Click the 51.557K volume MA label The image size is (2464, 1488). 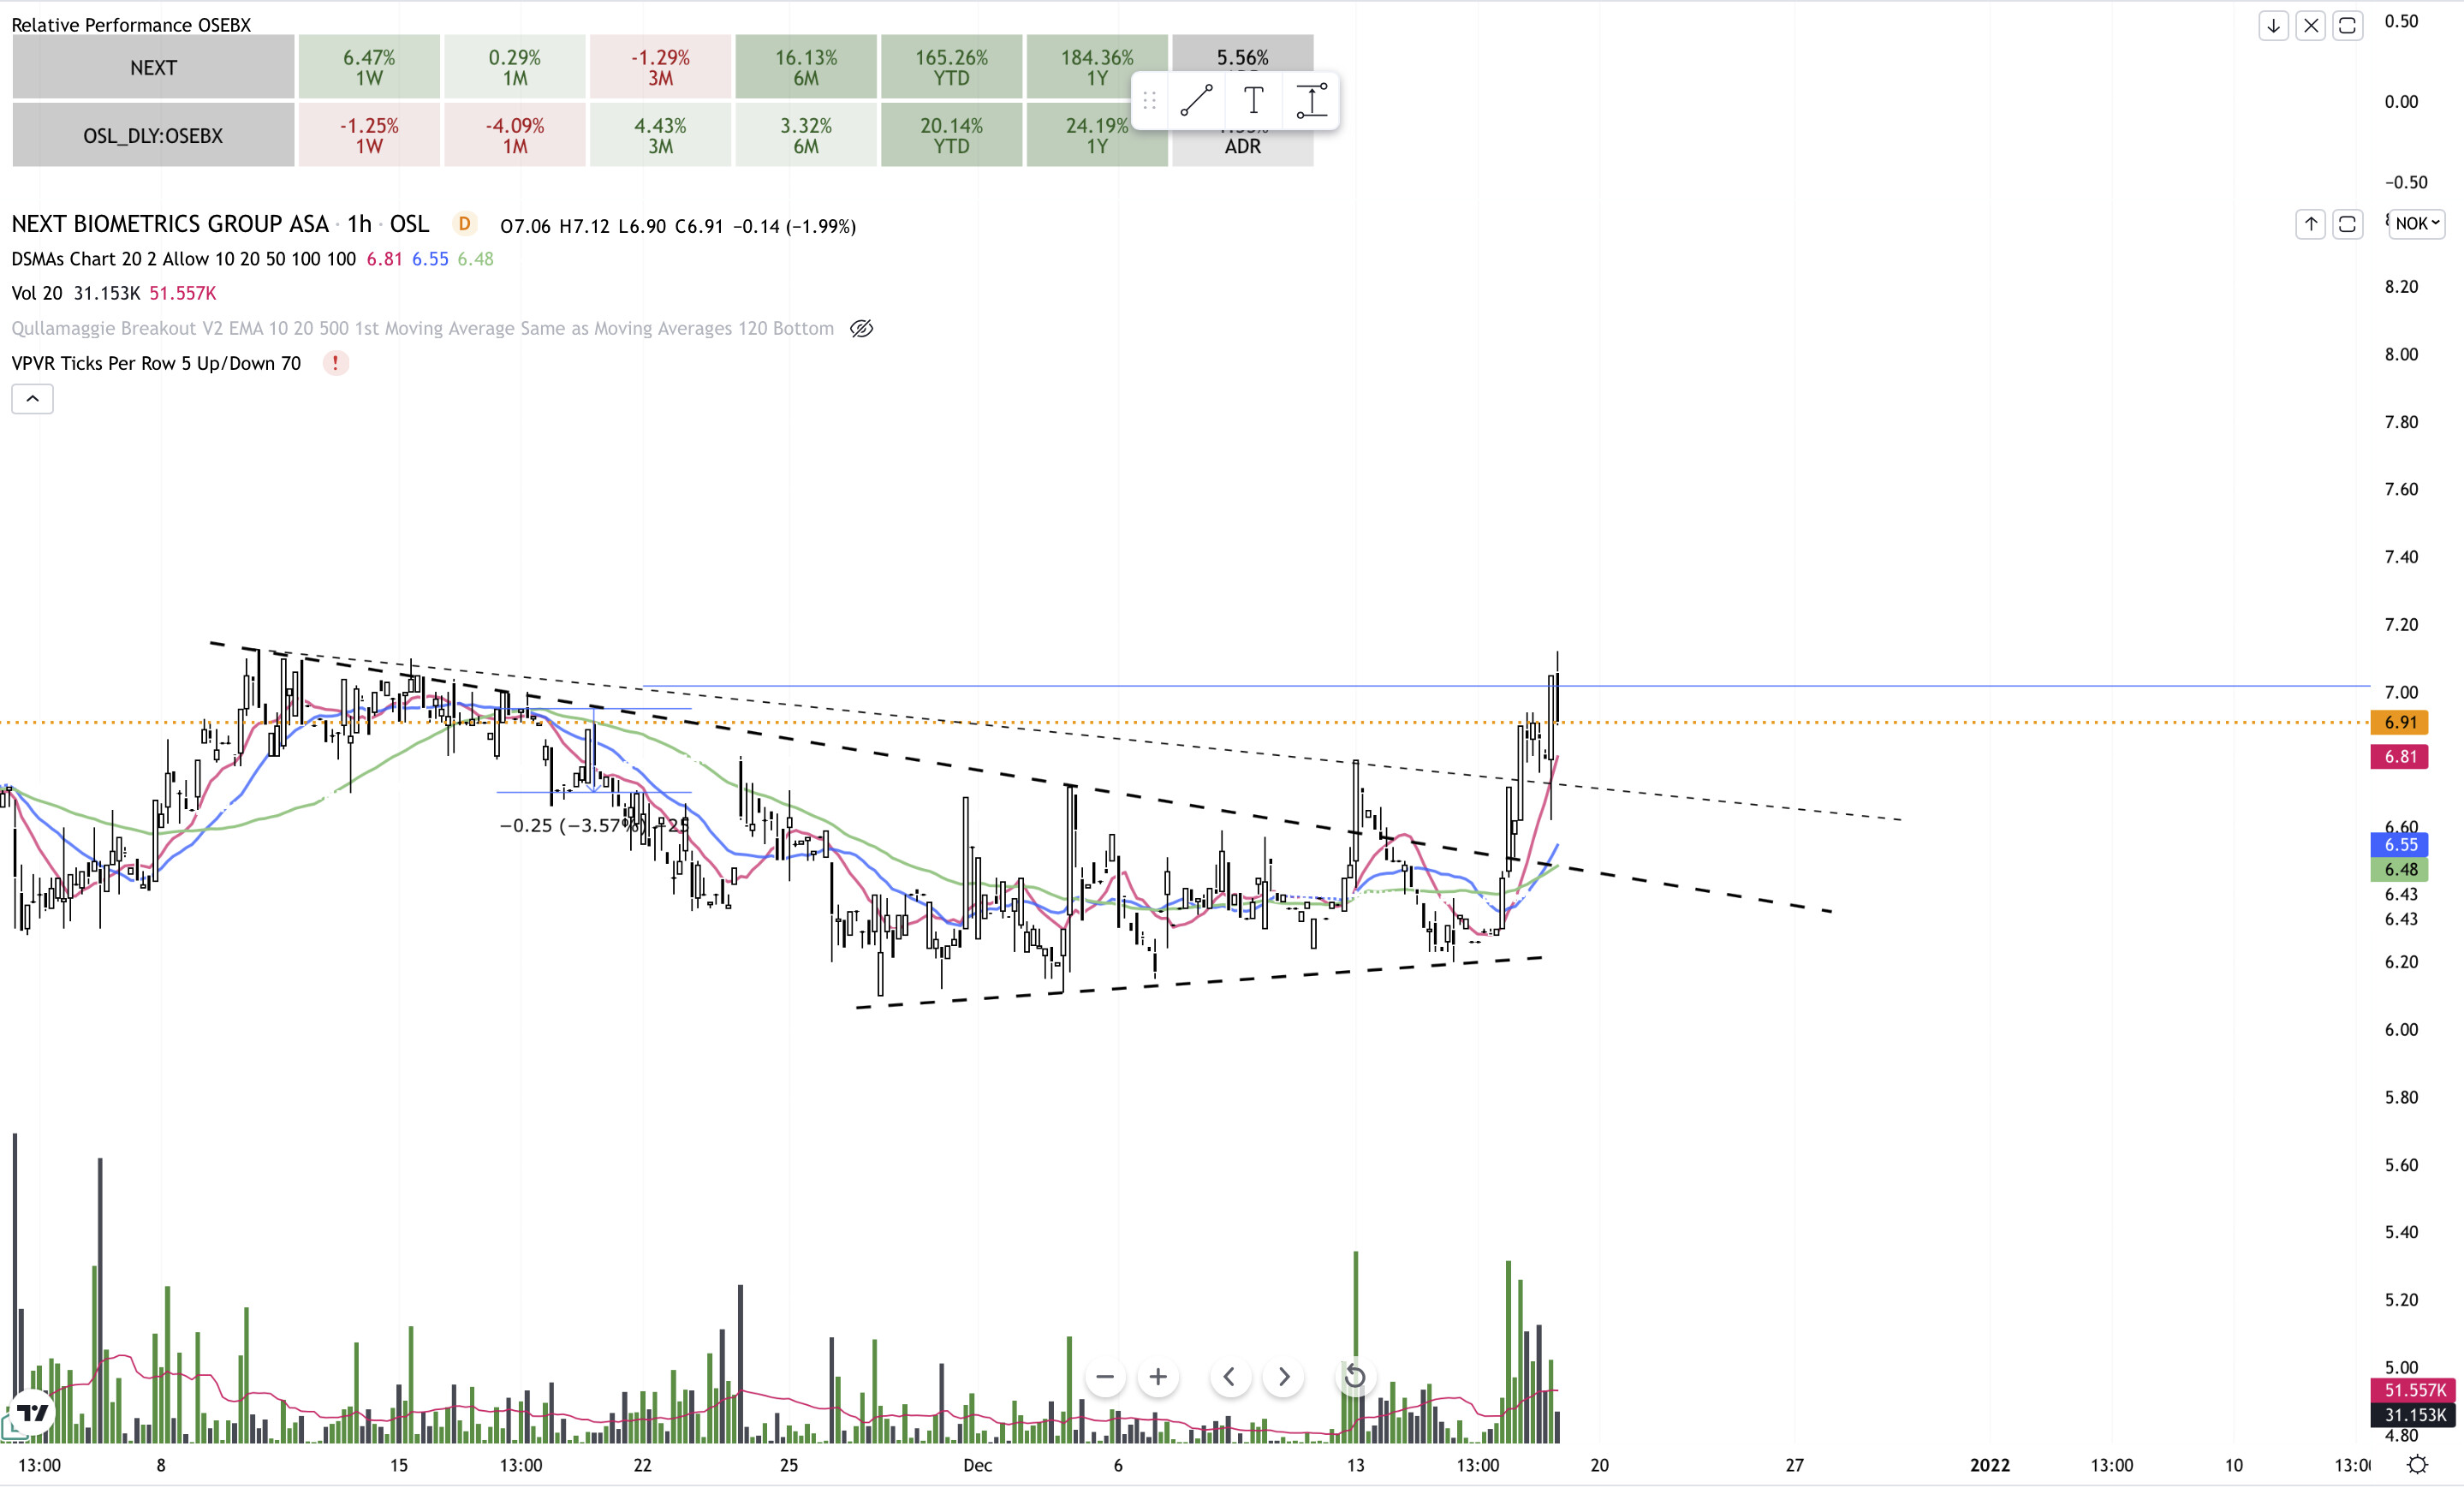(x=2414, y=1391)
